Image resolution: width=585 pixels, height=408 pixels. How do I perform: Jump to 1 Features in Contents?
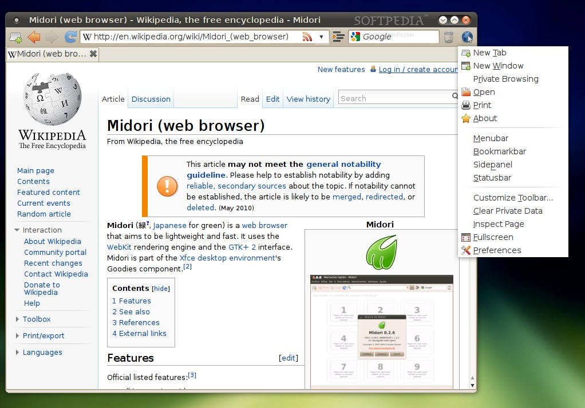[x=132, y=301]
